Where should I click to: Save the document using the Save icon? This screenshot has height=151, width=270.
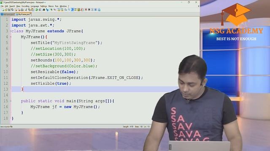(9, 10)
